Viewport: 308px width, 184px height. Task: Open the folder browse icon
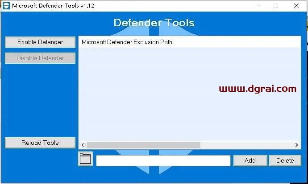(x=85, y=159)
